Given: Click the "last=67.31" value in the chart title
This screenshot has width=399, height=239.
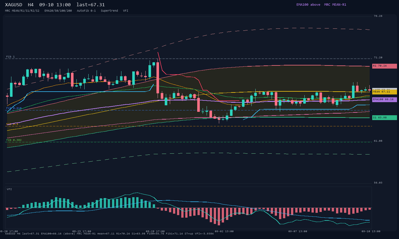Looking at the screenshot, I should point(91,5).
